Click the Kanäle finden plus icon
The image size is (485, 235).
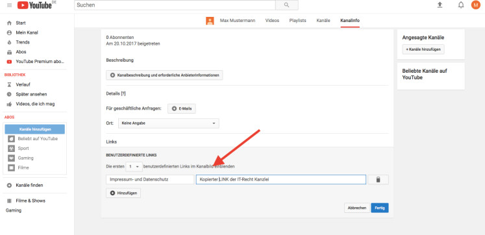click(9, 186)
